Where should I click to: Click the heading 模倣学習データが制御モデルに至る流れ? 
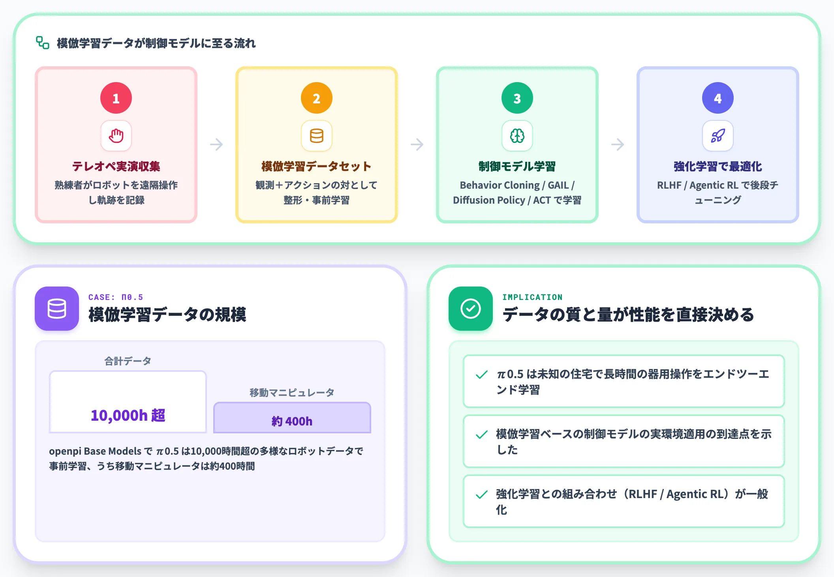coord(156,43)
